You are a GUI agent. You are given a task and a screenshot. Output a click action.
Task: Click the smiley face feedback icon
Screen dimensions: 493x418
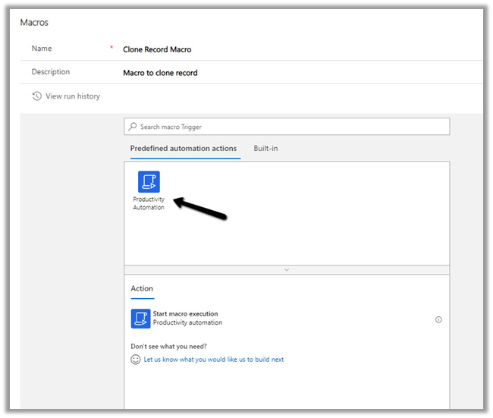(136, 360)
